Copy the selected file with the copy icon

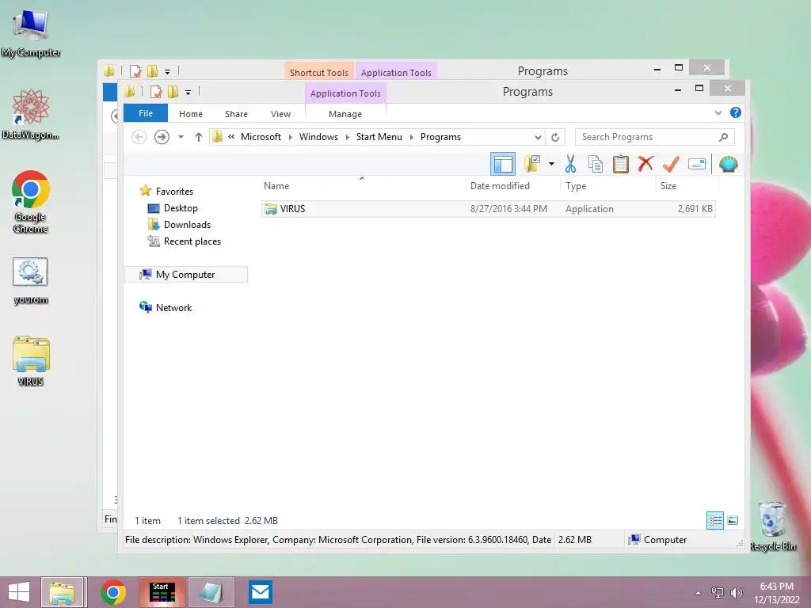point(596,165)
